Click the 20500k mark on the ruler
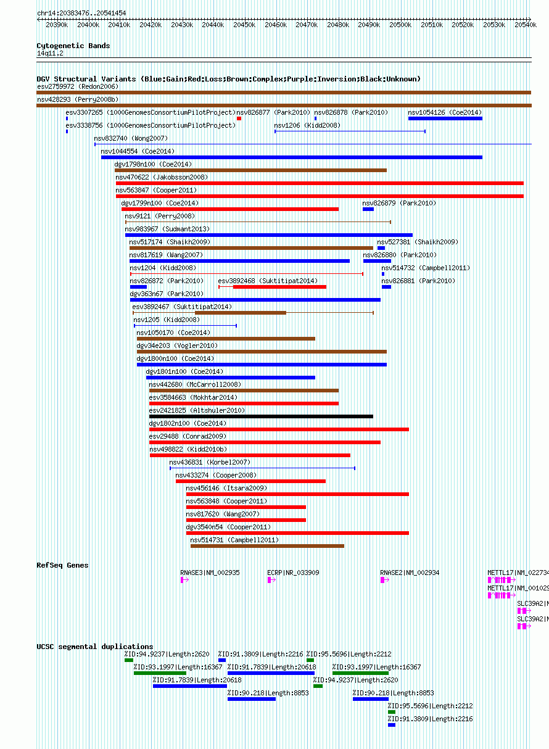549x749 pixels. pyautogui.click(x=400, y=25)
